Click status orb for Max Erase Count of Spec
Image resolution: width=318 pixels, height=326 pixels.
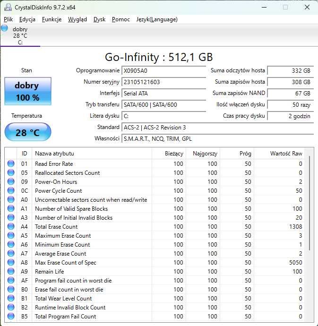point(11,262)
